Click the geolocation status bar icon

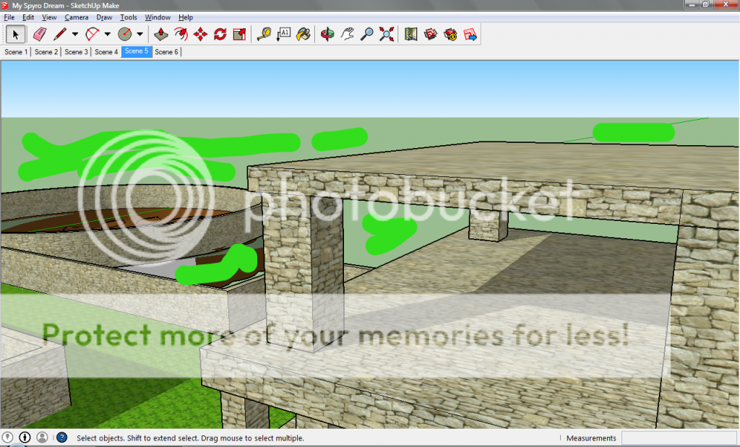8,438
